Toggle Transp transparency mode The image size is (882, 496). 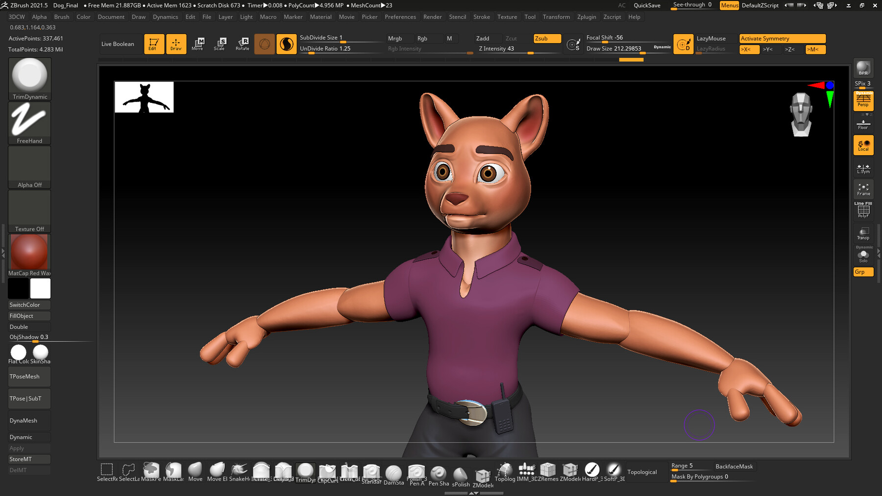(x=863, y=233)
